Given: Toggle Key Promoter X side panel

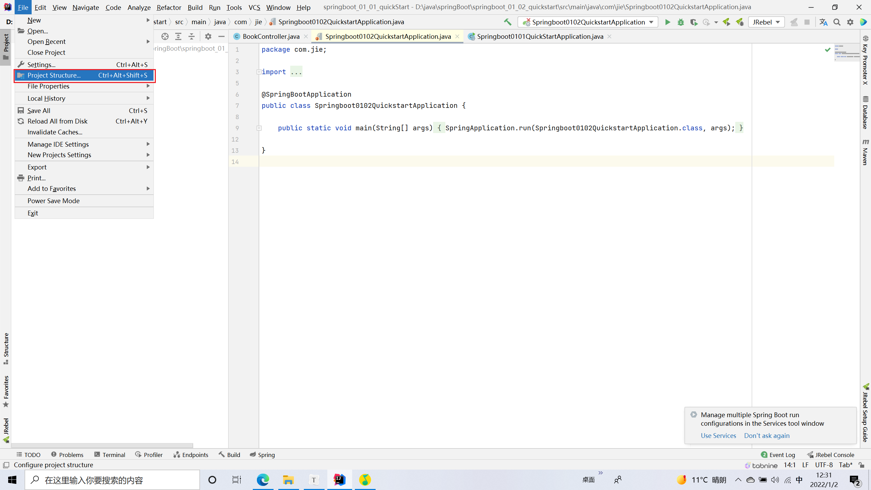Looking at the screenshot, I should 866,60.
